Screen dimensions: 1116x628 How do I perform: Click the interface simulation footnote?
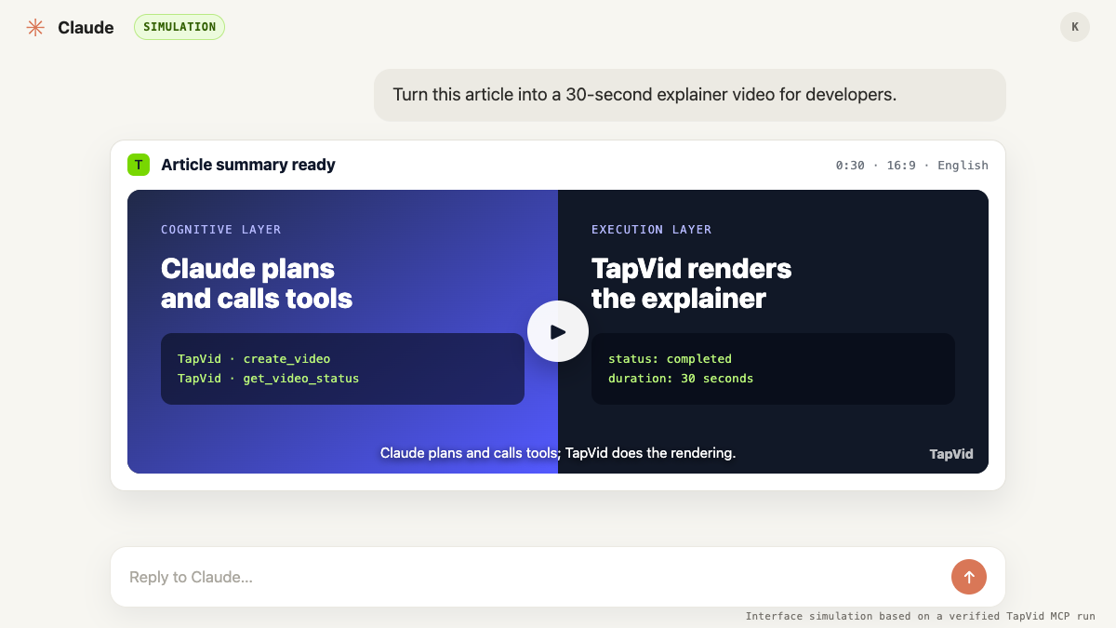click(921, 616)
